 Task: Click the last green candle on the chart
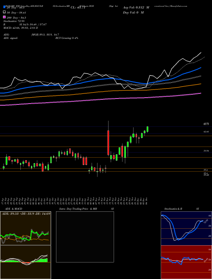pyautogui.click(x=148, y=129)
